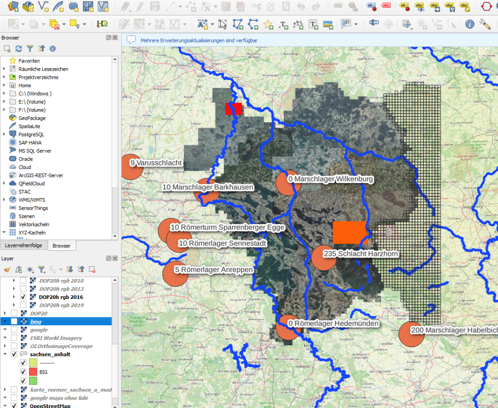The height and width of the screenshot is (408, 498).
Task: Toggle sachsen_anhalt layer visibility checkbox
Action: tap(14, 354)
